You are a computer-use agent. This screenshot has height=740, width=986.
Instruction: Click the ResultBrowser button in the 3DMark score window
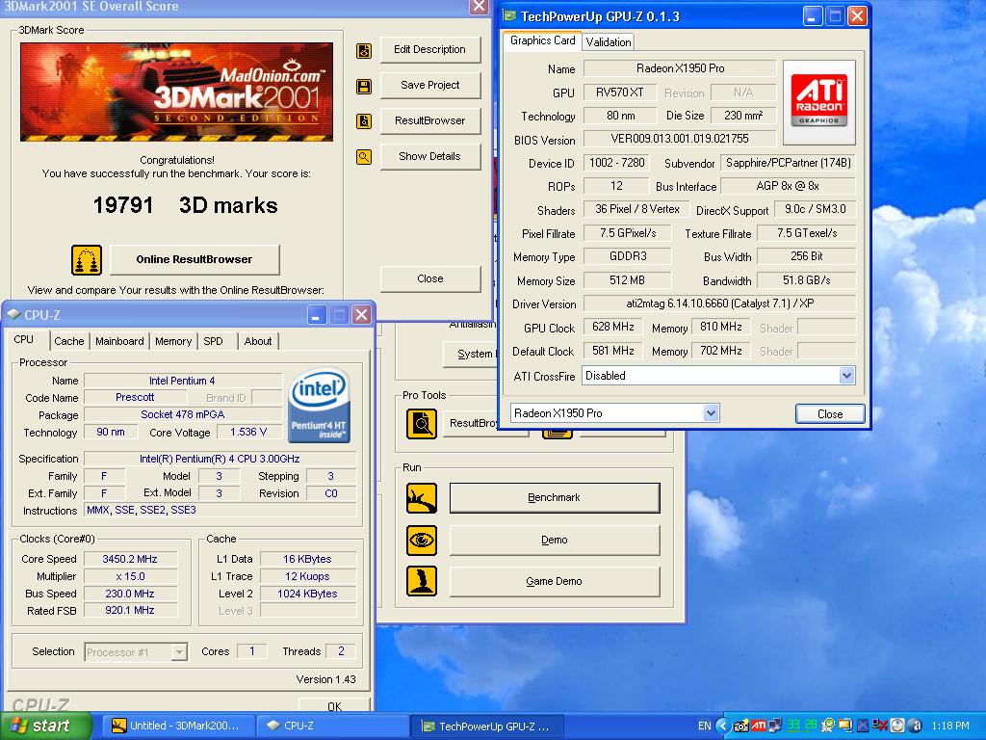click(430, 120)
